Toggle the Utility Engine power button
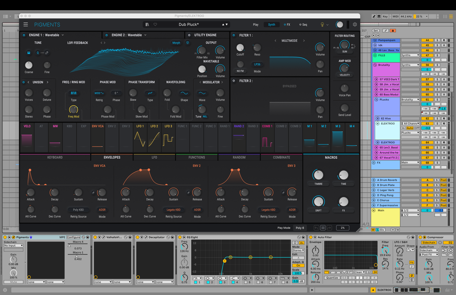Screen dimensions: 456x295 pyautogui.click(x=189, y=35)
